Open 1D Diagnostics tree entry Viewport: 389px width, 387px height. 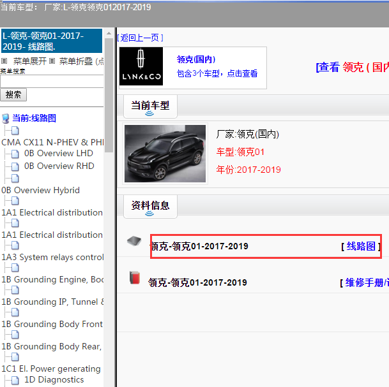(x=54, y=380)
